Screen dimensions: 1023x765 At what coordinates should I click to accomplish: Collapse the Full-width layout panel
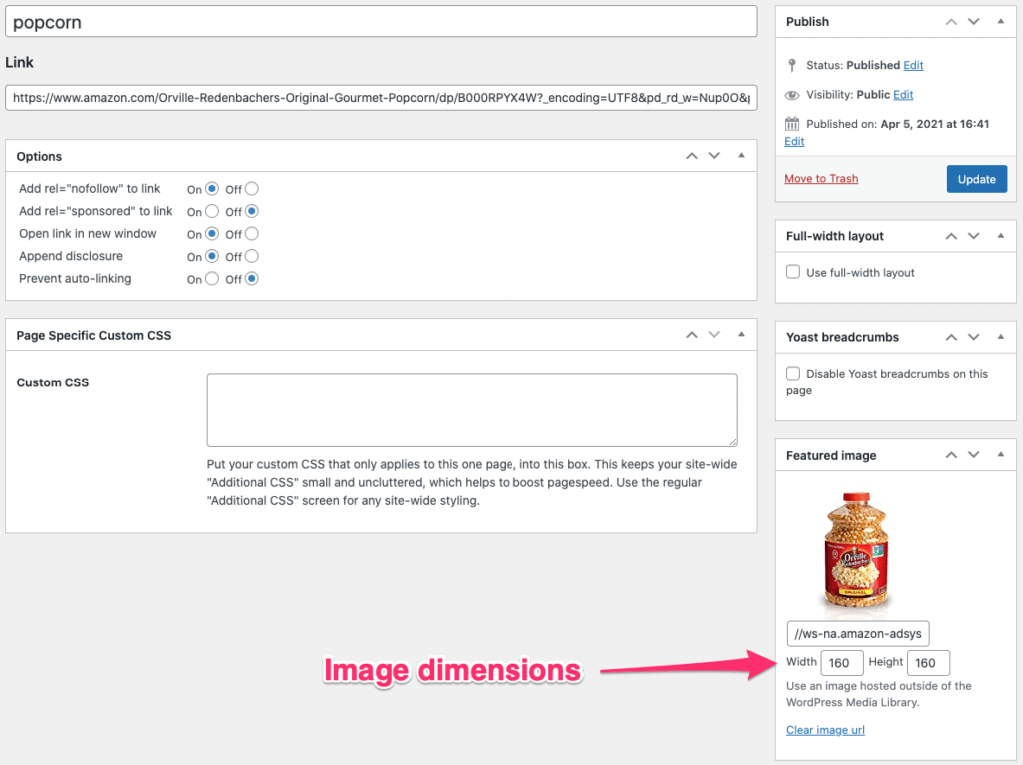pyautogui.click(x=1001, y=236)
